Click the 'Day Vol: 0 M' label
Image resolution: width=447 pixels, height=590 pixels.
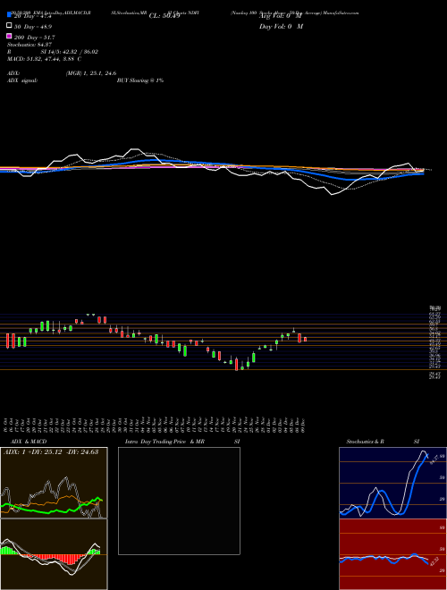coord(281,27)
